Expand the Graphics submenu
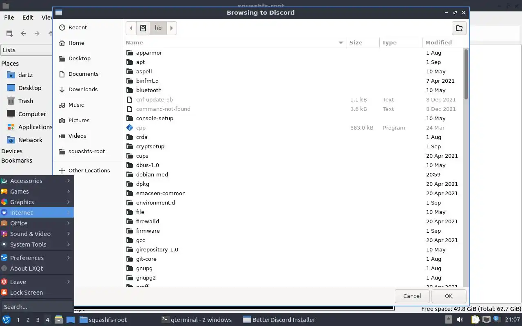Viewport: 522px width, 326px height. [x=37, y=202]
